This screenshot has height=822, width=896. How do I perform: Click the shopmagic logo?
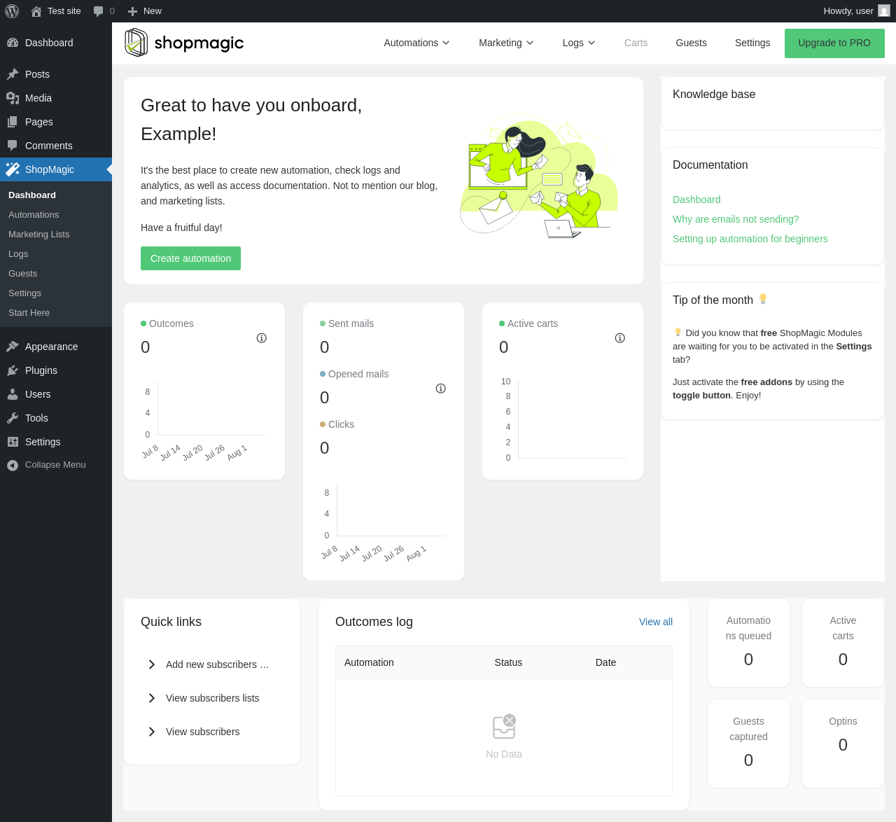(184, 43)
